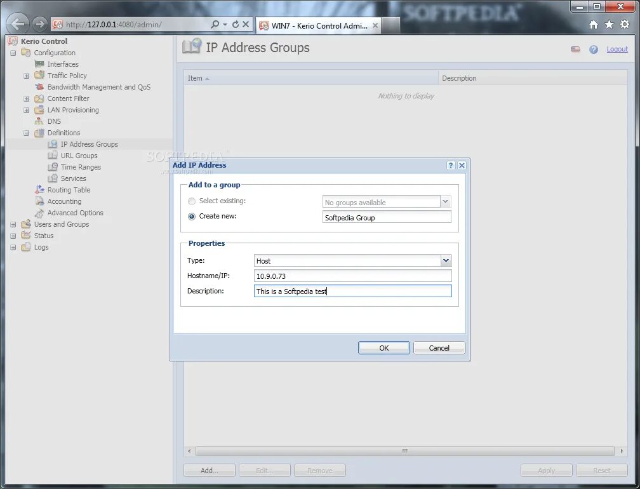Expand the LAN Provisioning node
The width and height of the screenshot is (640, 489).
point(27,110)
